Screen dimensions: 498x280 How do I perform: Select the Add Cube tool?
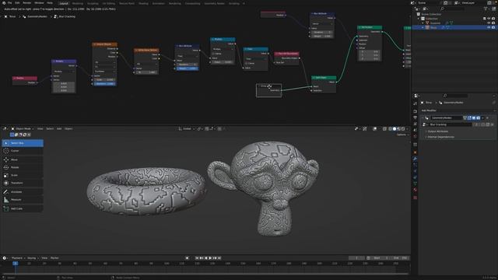(23, 208)
